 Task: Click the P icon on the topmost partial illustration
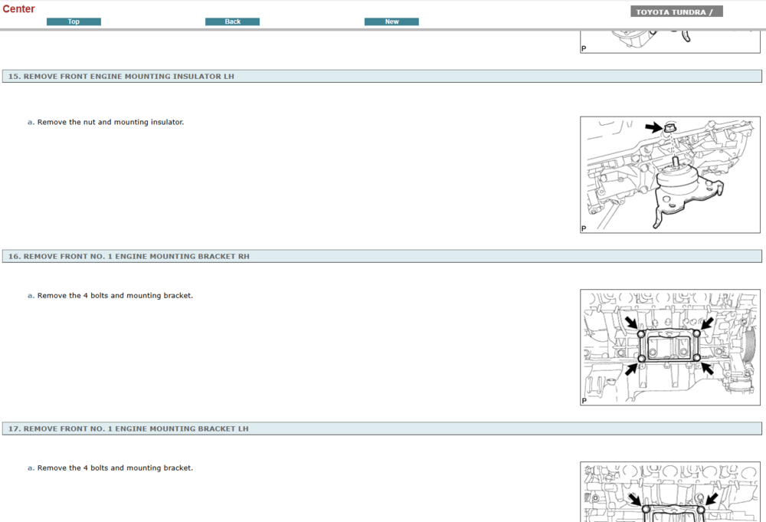[584, 46]
